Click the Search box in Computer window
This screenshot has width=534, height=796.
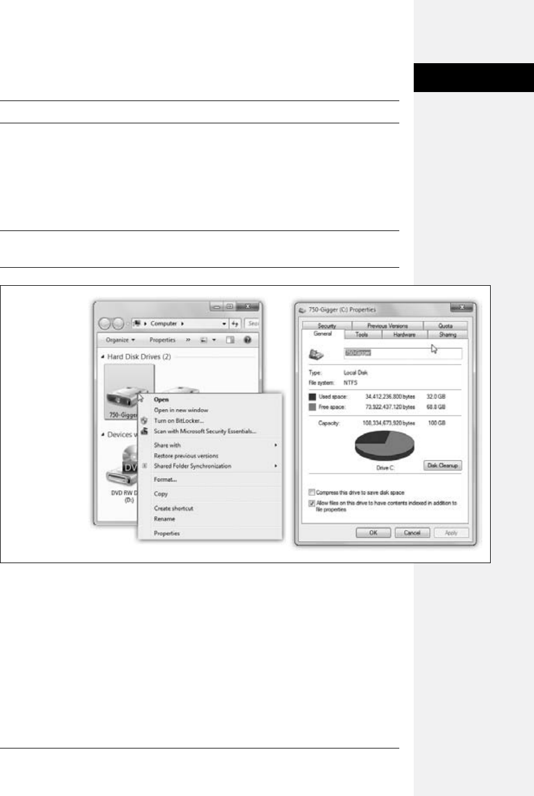click(252, 324)
